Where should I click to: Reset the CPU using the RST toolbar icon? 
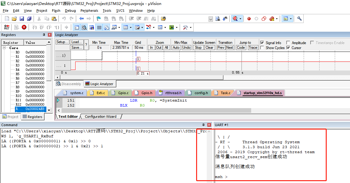tap(7, 27)
